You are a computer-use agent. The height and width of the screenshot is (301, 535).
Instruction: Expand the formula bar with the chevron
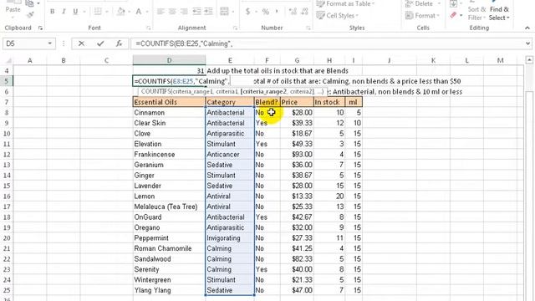click(x=528, y=43)
